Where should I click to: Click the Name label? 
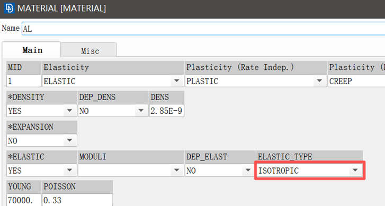point(11,28)
